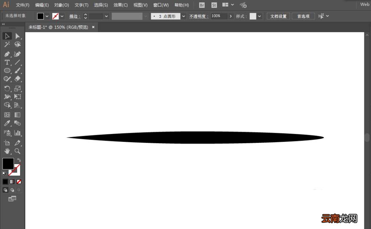Select the Paintbrush tool
This screenshot has width=371, height=229.
[17, 71]
